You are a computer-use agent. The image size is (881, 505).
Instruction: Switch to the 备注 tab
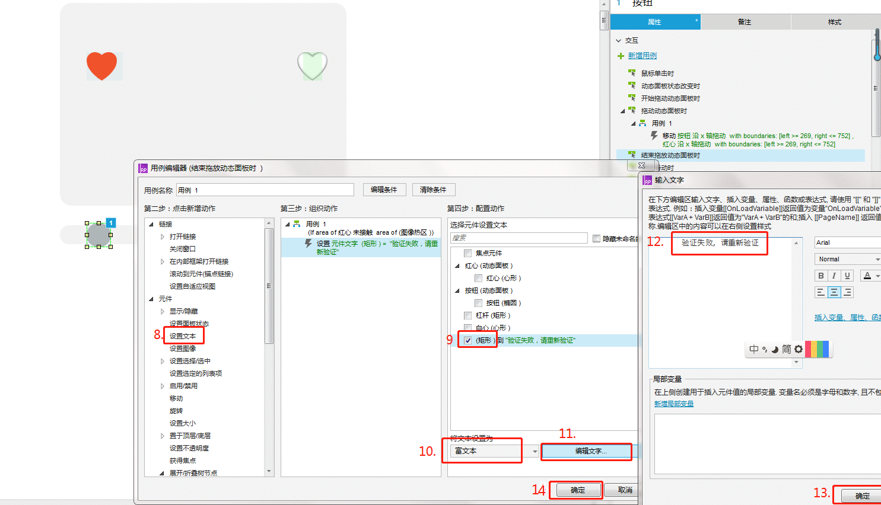745,22
